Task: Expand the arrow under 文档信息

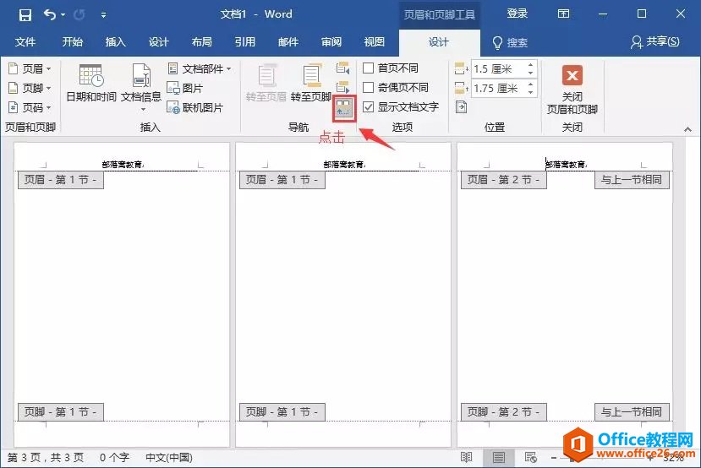Action: pyautogui.click(x=143, y=110)
